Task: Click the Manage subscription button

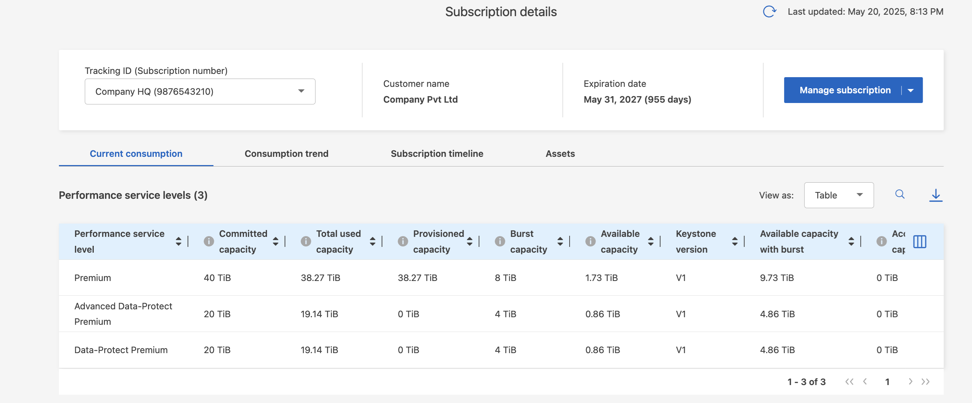Action: pyautogui.click(x=844, y=90)
